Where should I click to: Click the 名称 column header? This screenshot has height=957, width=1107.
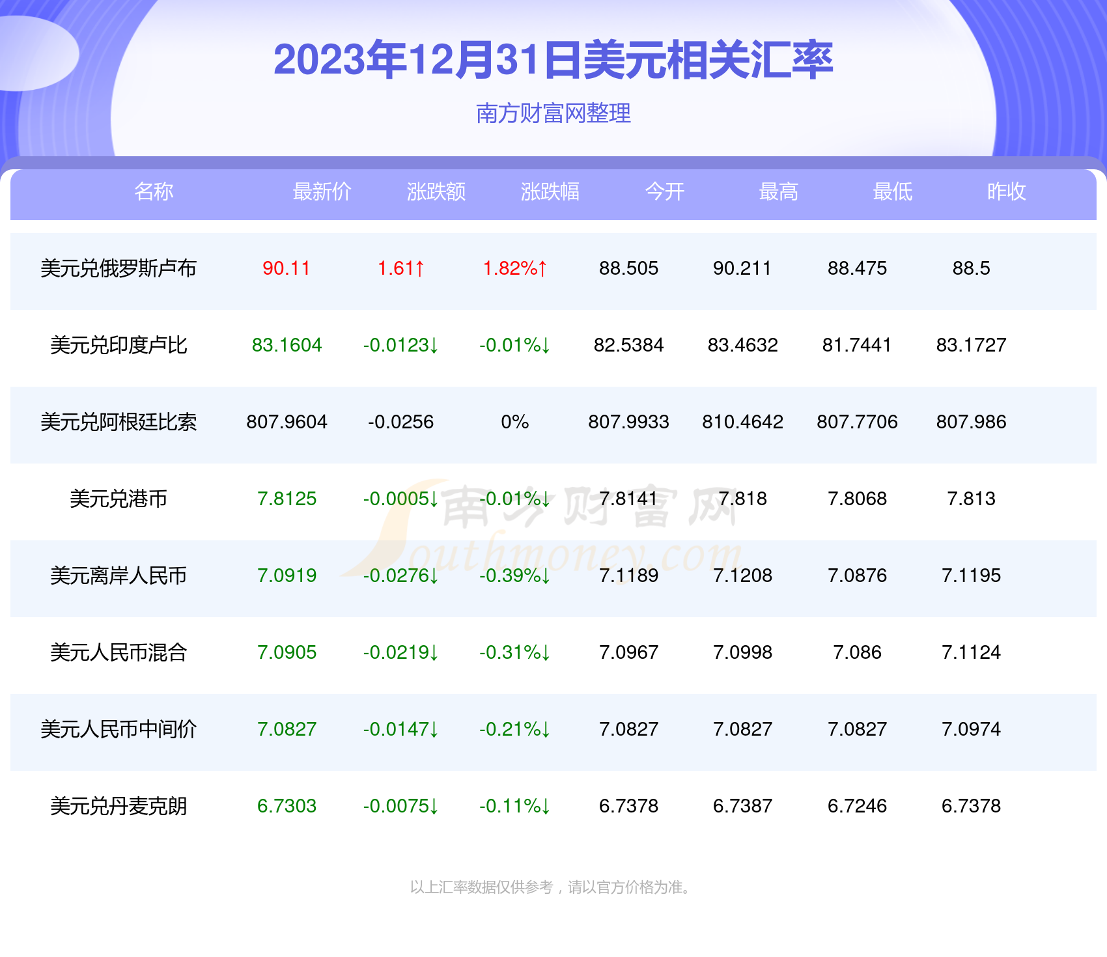point(154,191)
